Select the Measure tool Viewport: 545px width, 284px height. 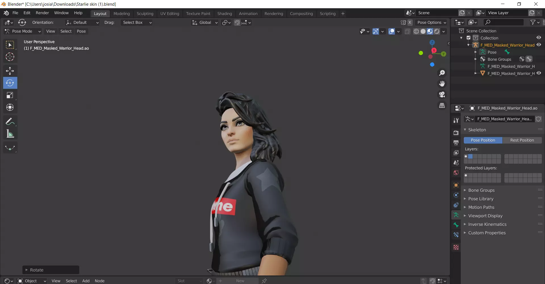point(10,134)
